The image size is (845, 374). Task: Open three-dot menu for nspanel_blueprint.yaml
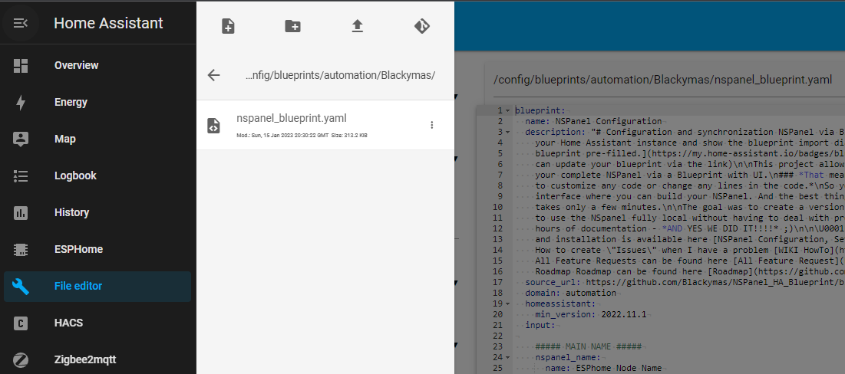(x=431, y=125)
